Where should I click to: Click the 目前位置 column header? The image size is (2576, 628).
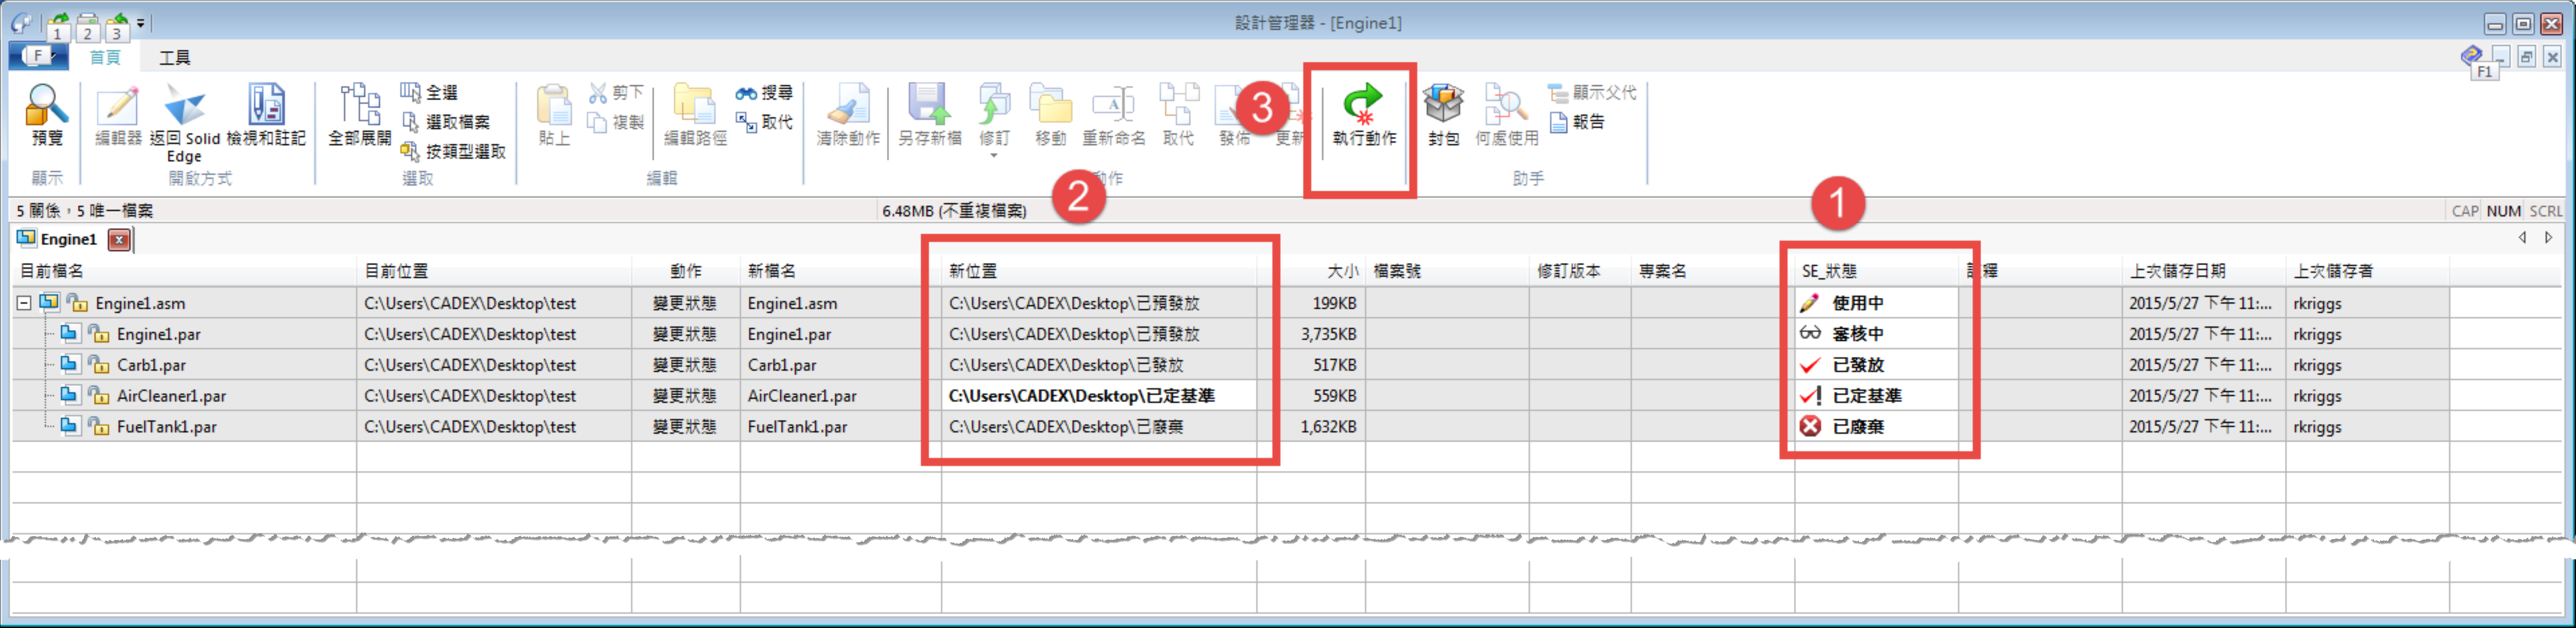click(x=494, y=271)
